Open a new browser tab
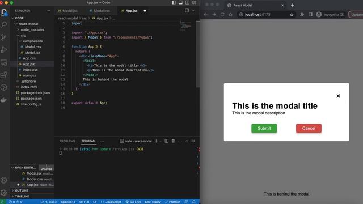The width and height of the screenshot is (363, 204). click(293, 5)
